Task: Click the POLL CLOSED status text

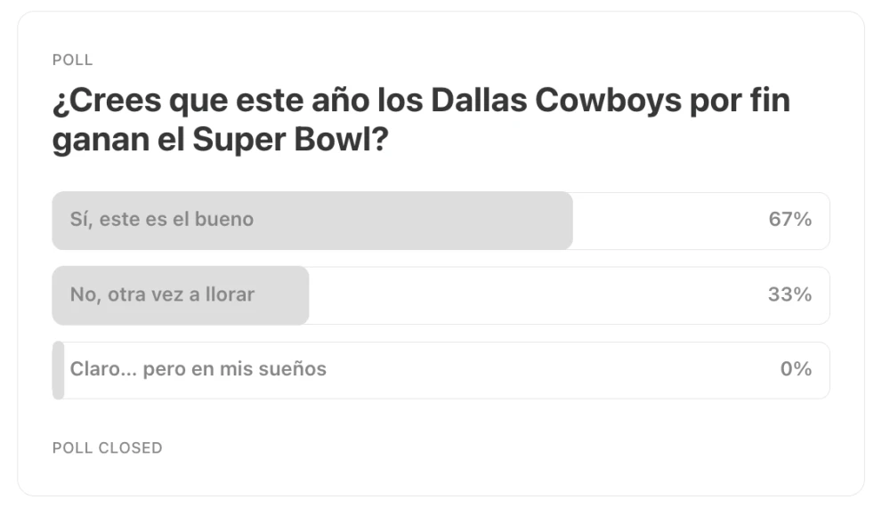Action: [x=107, y=448]
